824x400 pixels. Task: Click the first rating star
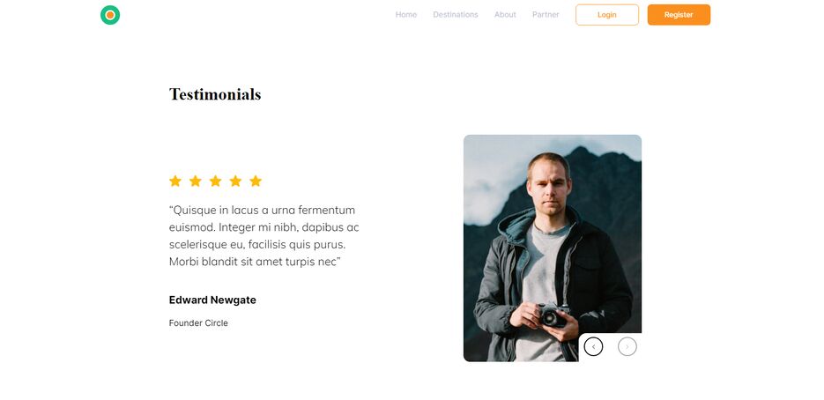pos(175,181)
